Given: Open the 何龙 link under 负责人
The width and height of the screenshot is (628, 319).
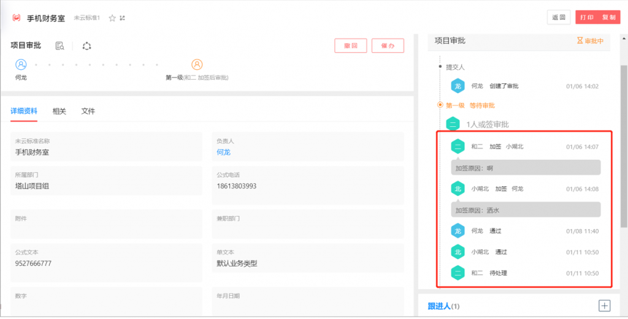Looking at the screenshot, I should (223, 152).
